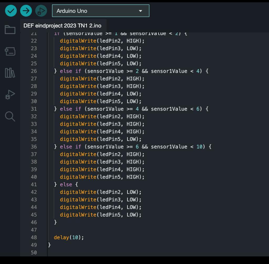Open the Boards Manager sidebar panel
Screen dimensions: 269x264
pyautogui.click(x=10, y=51)
